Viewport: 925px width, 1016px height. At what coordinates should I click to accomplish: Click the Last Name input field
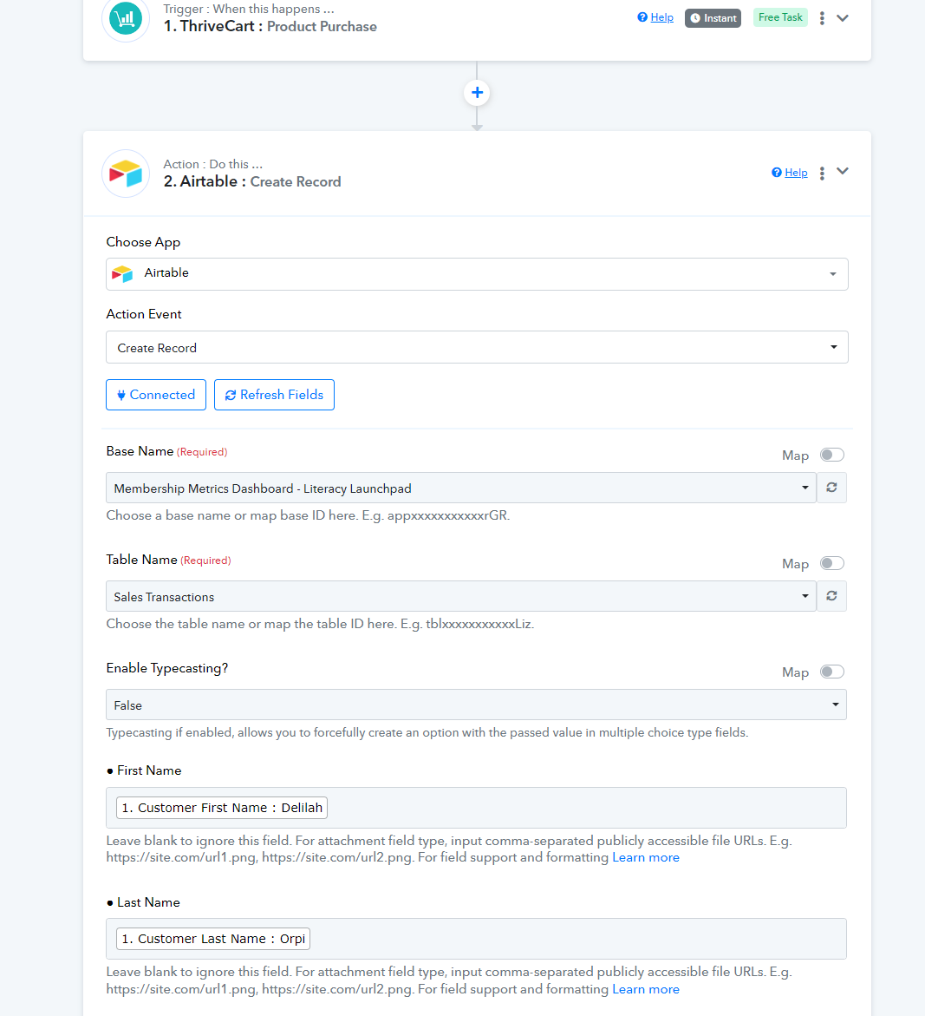477,939
